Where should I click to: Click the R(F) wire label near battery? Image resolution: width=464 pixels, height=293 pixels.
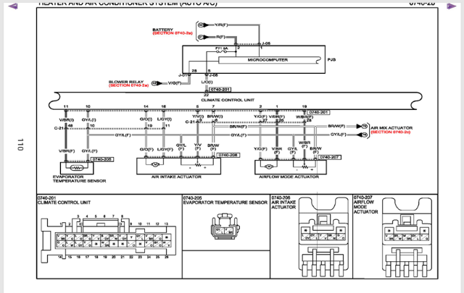click(220, 37)
